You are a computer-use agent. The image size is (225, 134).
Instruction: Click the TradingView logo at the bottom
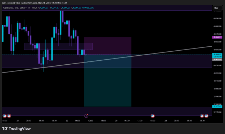(16, 129)
